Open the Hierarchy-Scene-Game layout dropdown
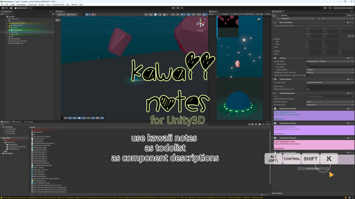This screenshot has width=355, height=199. [343, 8]
